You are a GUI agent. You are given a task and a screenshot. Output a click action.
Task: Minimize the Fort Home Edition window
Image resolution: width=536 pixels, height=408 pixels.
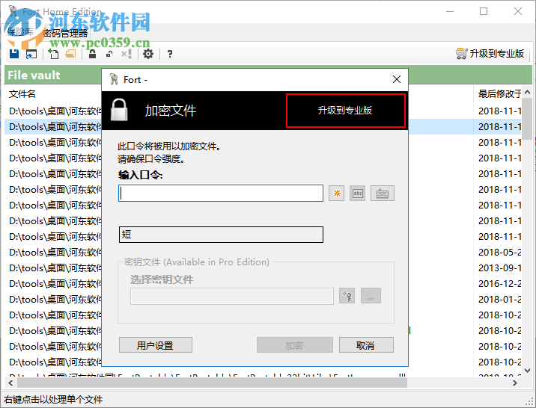click(x=450, y=12)
